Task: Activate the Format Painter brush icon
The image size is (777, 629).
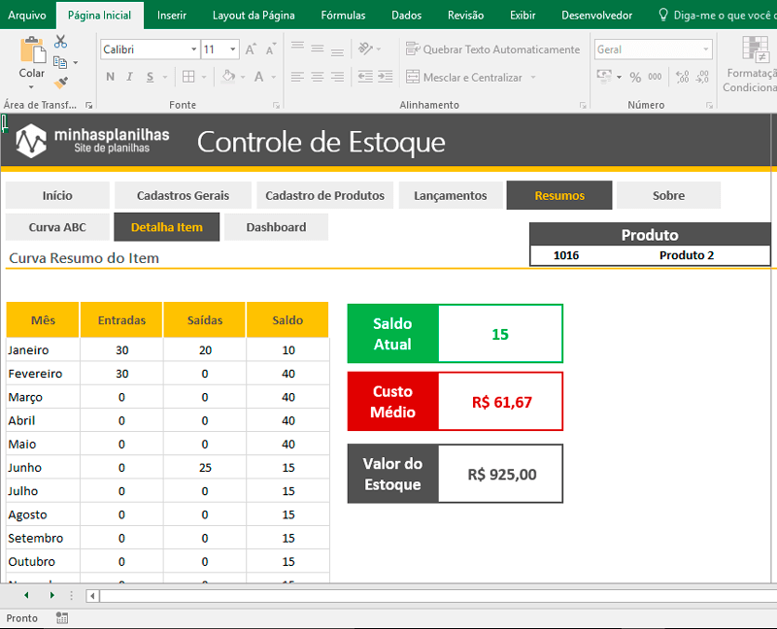Action: click(x=60, y=81)
